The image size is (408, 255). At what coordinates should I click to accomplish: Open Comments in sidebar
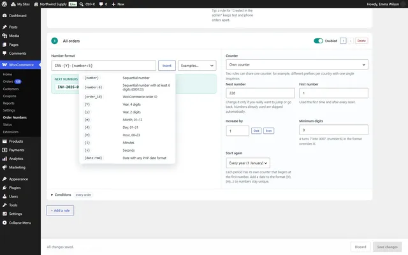tap(20, 54)
